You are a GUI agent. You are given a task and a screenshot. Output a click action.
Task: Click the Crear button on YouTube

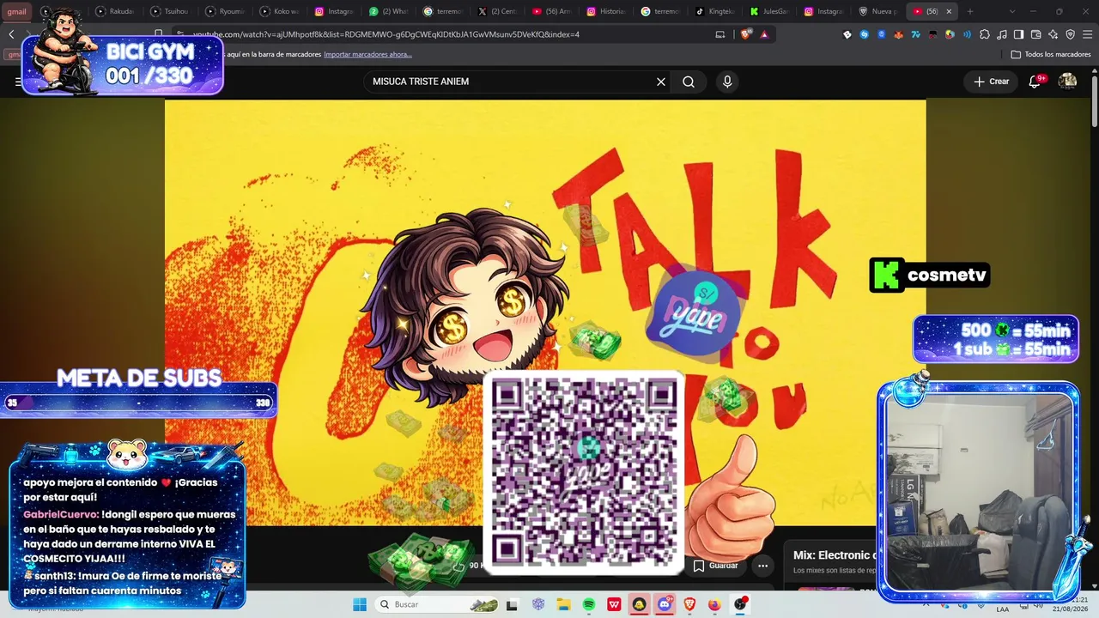click(x=991, y=82)
